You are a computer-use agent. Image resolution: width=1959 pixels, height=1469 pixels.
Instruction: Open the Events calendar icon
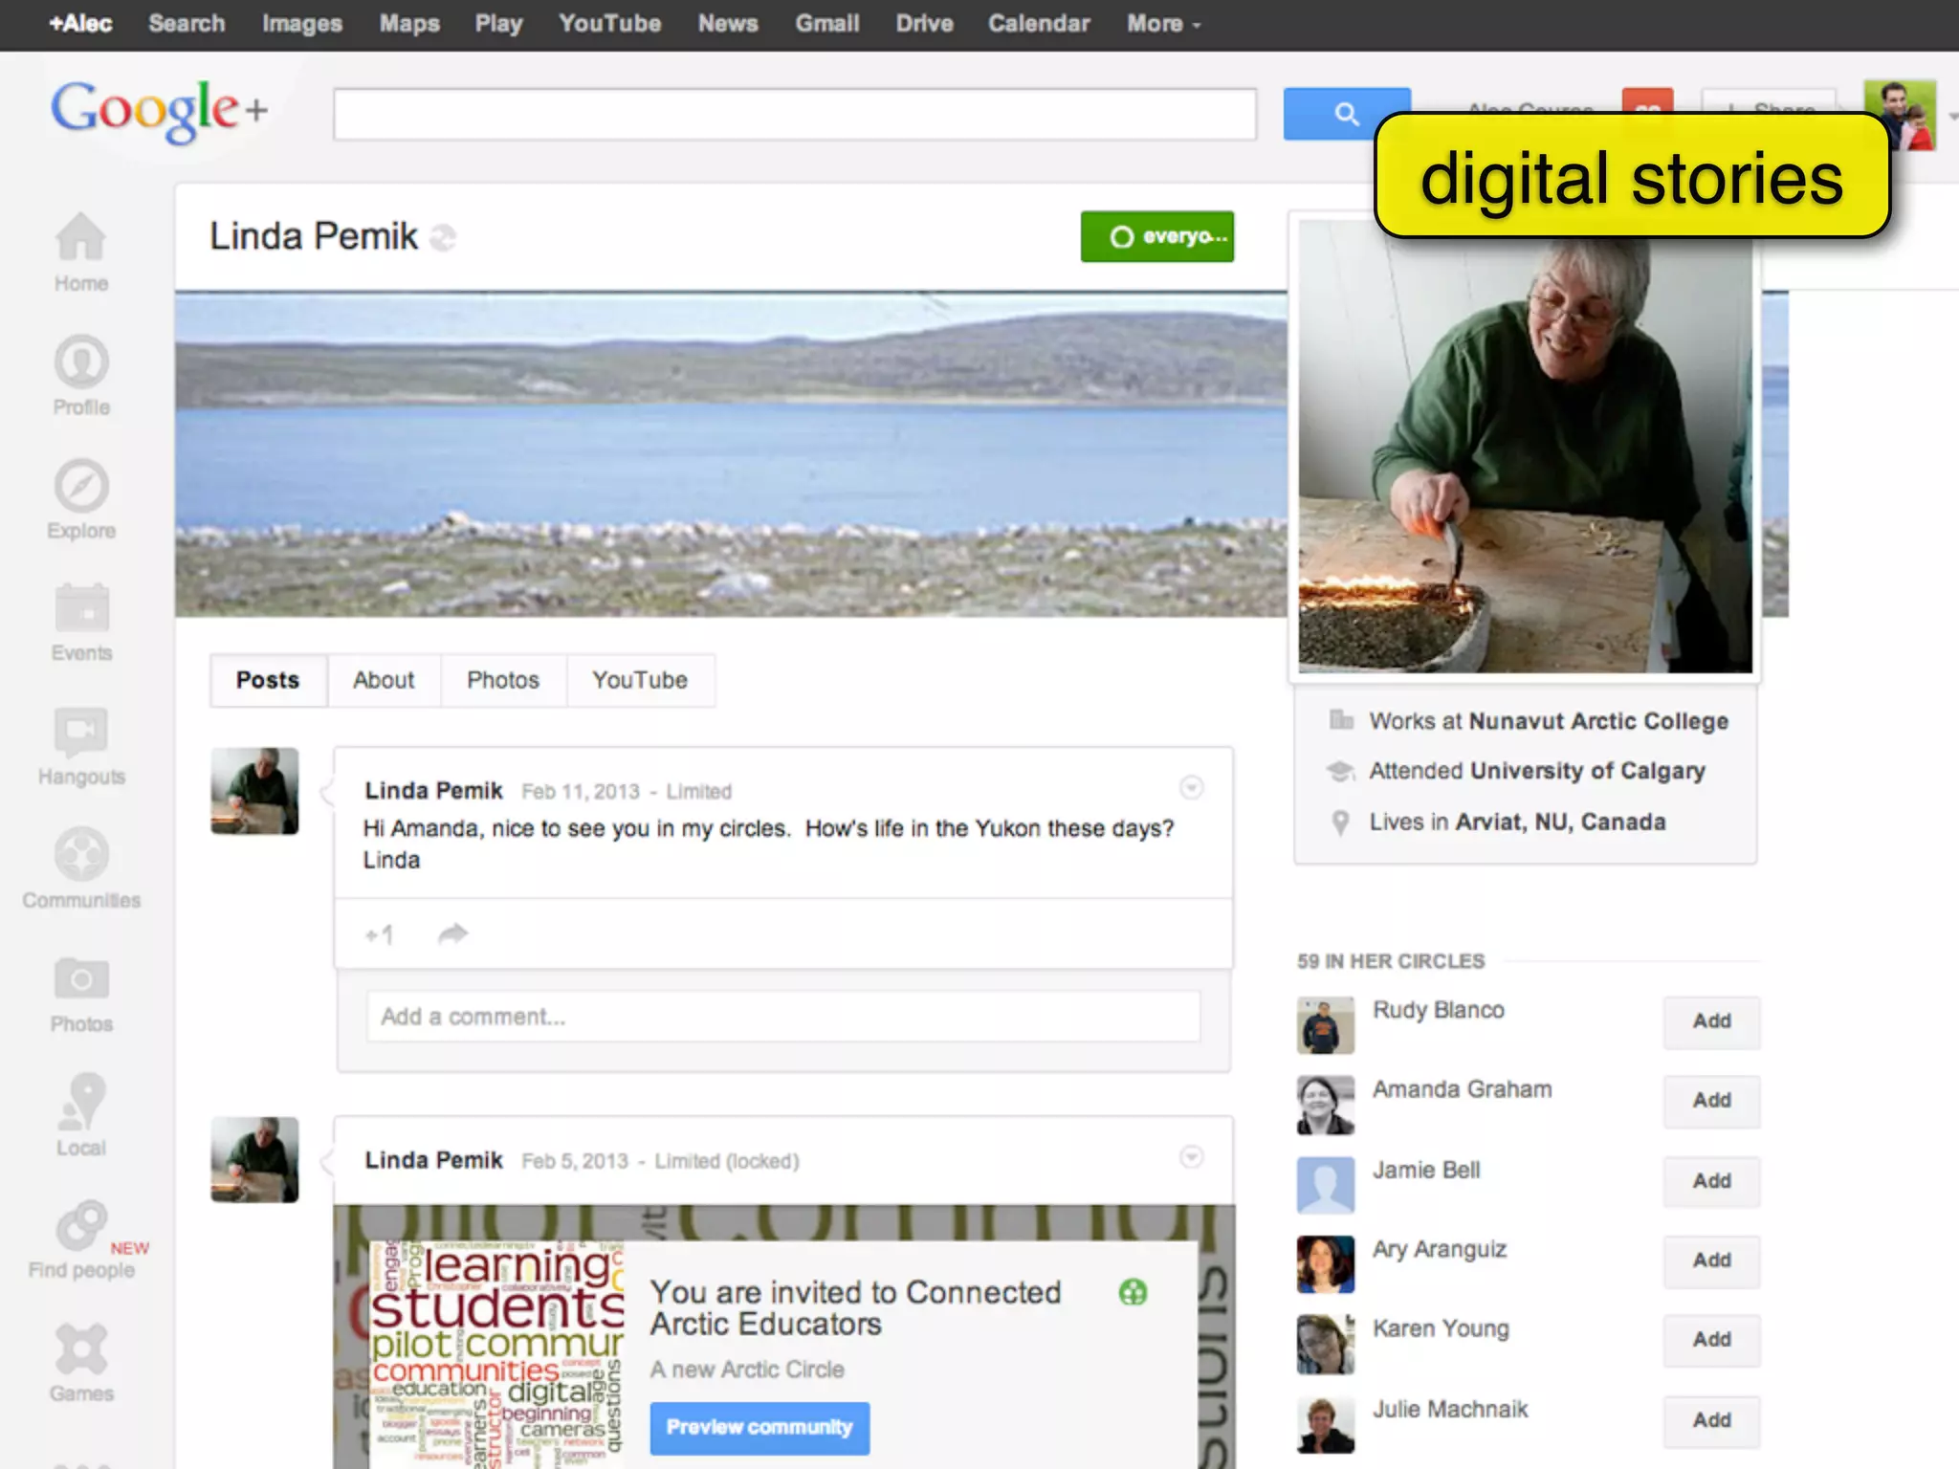tap(80, 608)
